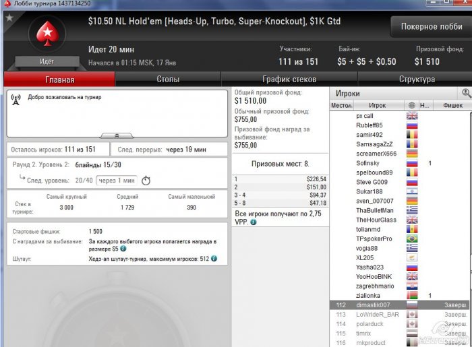Image resolution: width=472 pixels, height=347 pixels.
Task: Select player TheHourGlass in the list
Action: coord(399,220)
